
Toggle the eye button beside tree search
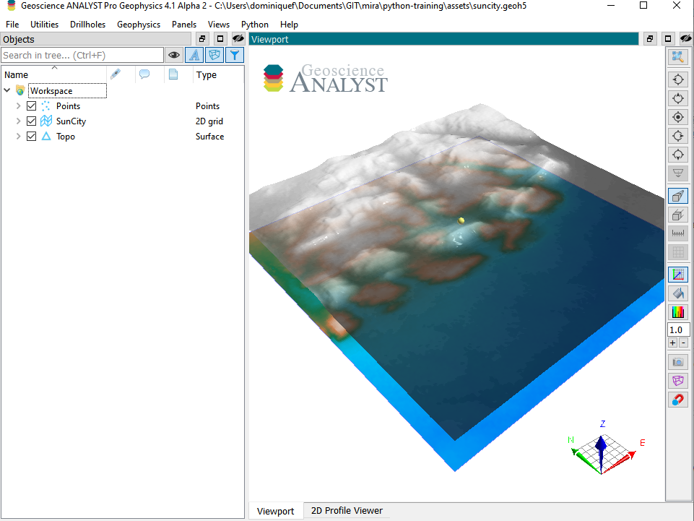click(173, 55)
